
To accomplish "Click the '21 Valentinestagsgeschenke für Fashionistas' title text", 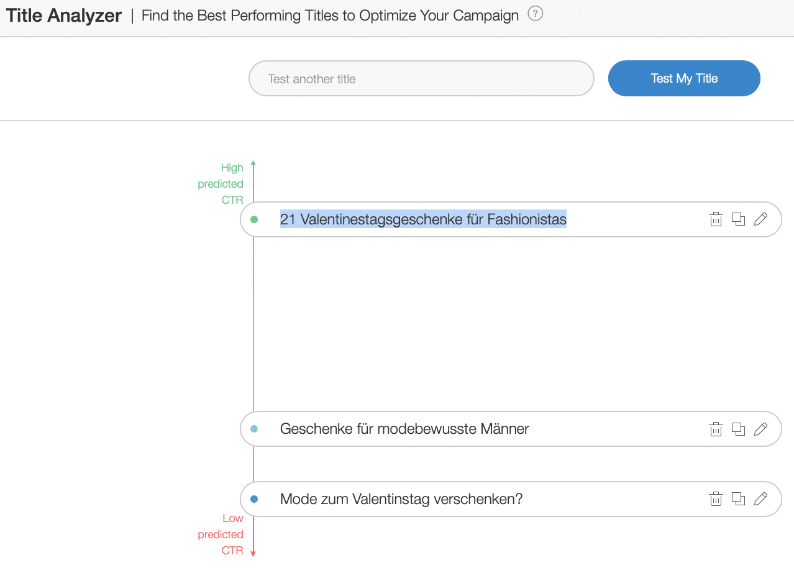I will click(x=423, y=219).
